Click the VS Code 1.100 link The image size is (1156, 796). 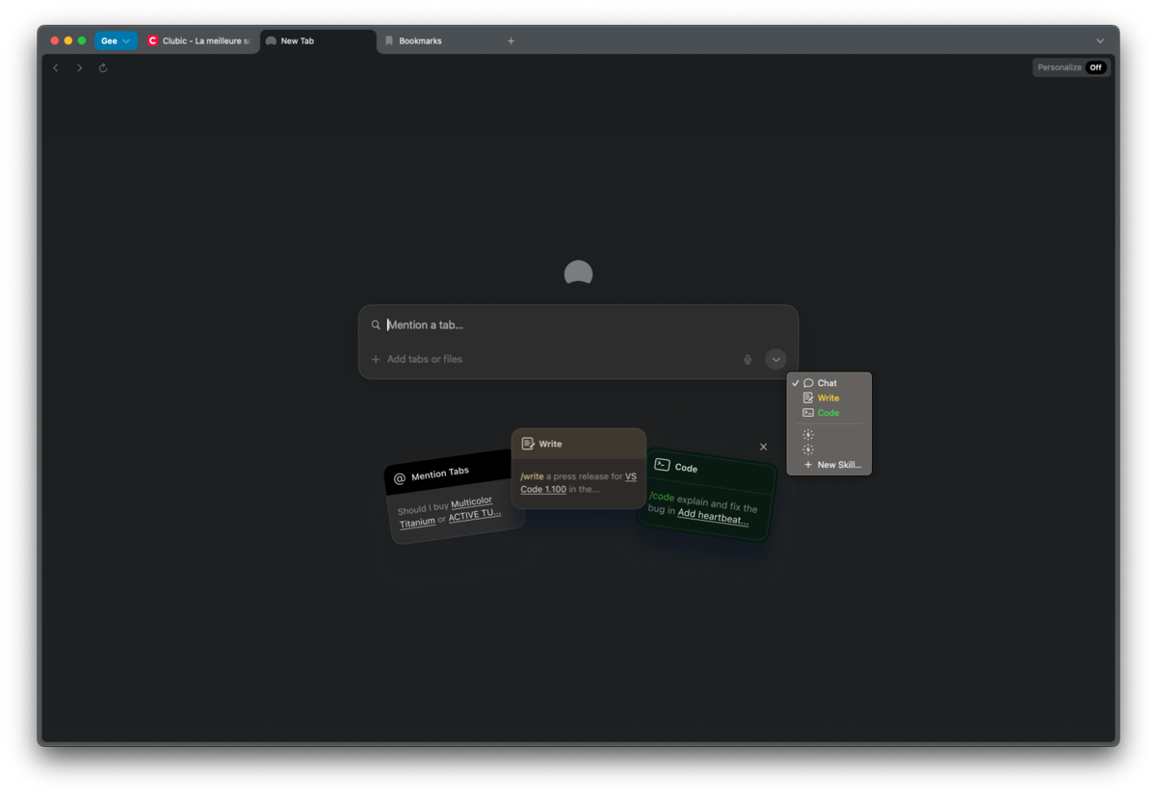tap(578, 482)
